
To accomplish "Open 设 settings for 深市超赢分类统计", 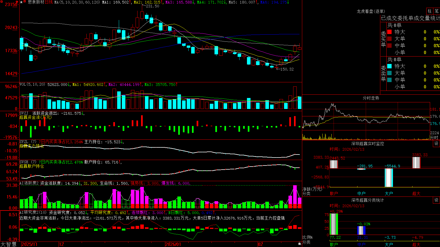I will [x=436, y=200].
